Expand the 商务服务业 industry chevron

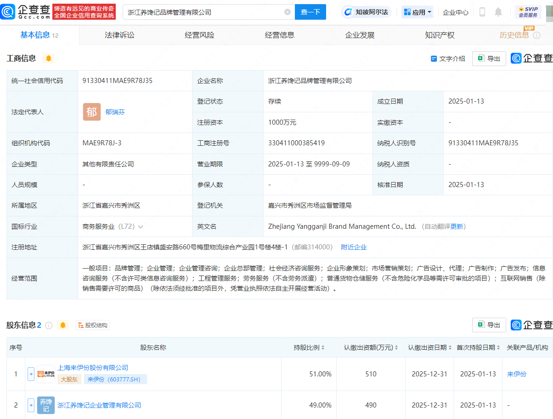point(140,226)
